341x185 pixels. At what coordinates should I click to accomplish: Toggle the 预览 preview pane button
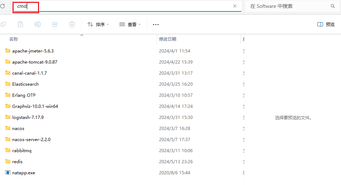pyautogui.click(x=326, y=25)
